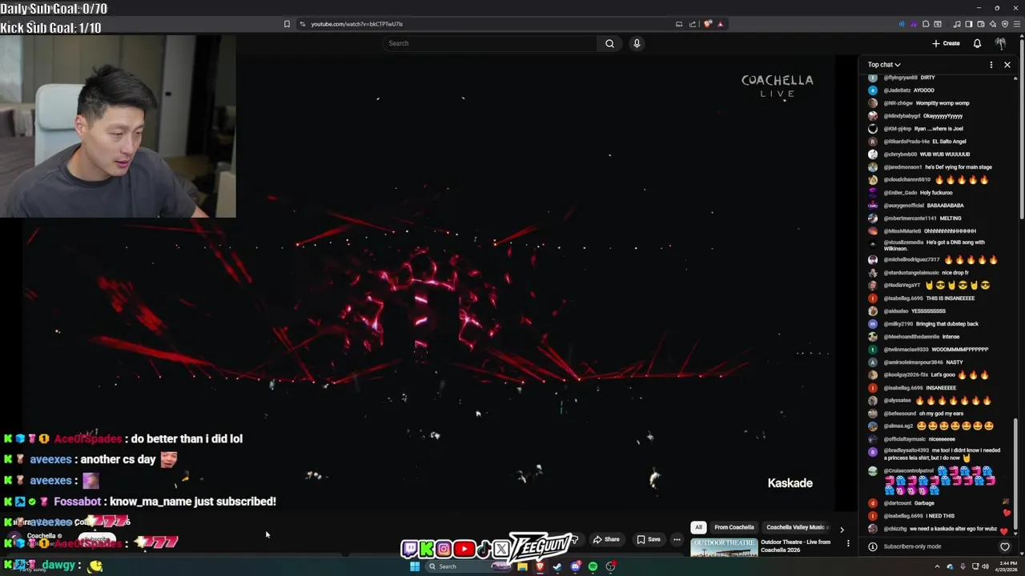Open the Brave Shields lion icon
This screenshot has width=1025, height=576.
[708, 24]
